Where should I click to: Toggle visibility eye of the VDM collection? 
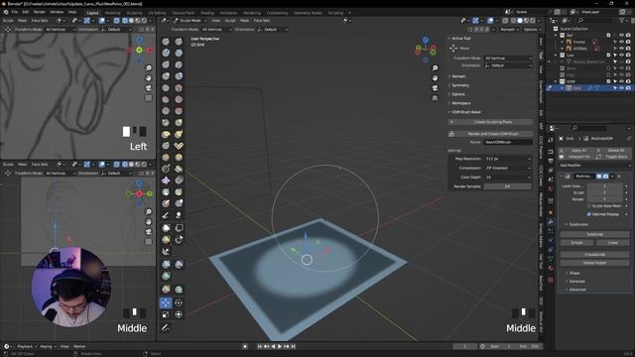point(622,81)
